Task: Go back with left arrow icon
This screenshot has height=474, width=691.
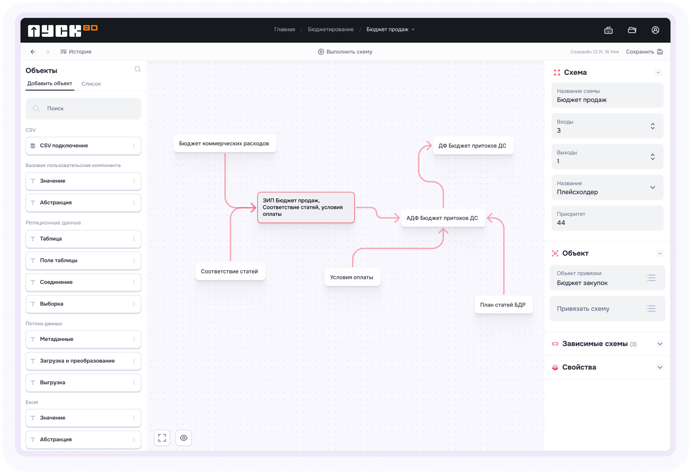Action: (33, 52)
